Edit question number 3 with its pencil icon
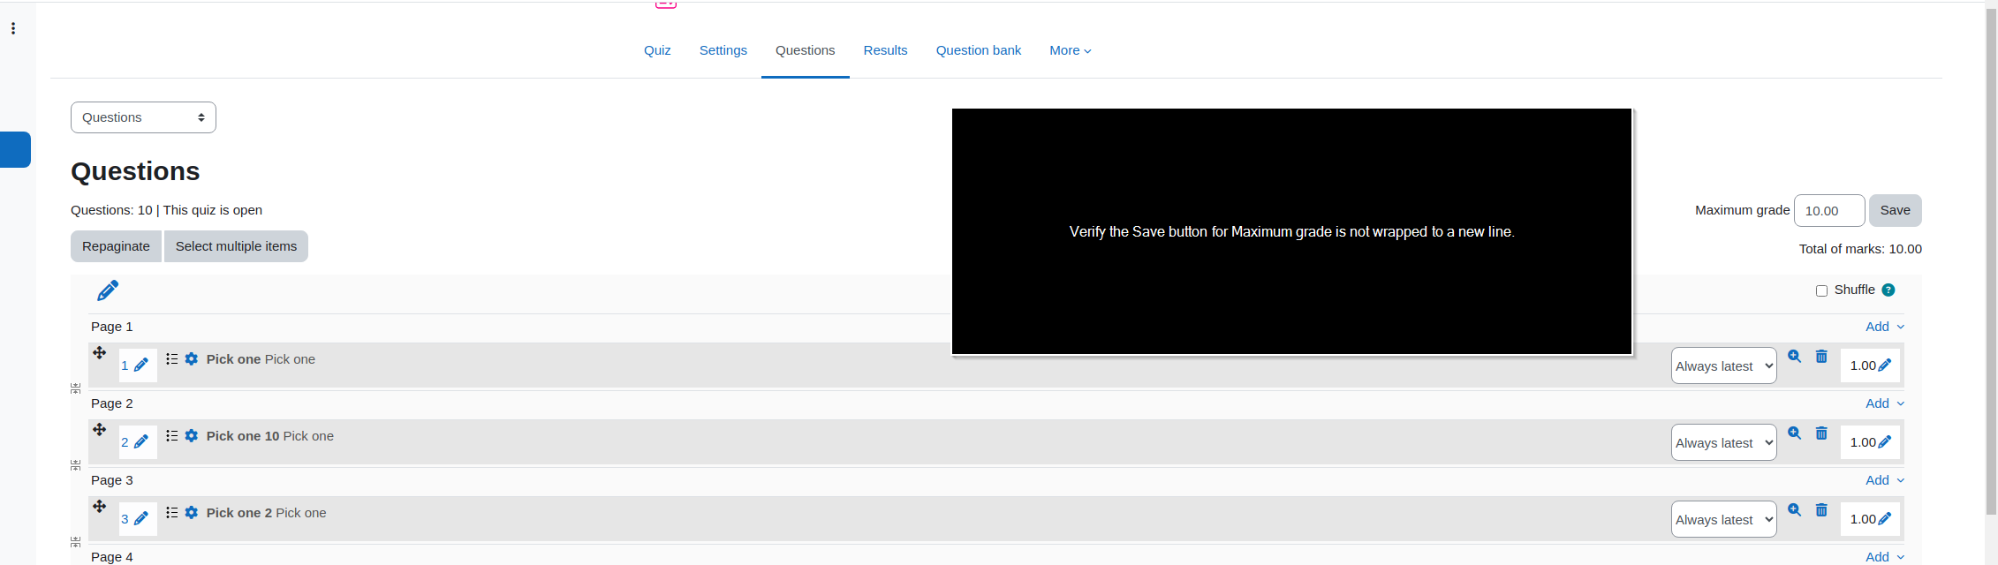The image size is (1998, 565). point(141,519)
